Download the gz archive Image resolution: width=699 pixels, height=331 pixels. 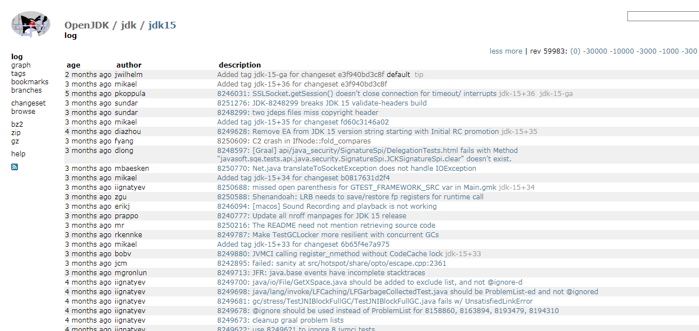(x=14, y=141)
